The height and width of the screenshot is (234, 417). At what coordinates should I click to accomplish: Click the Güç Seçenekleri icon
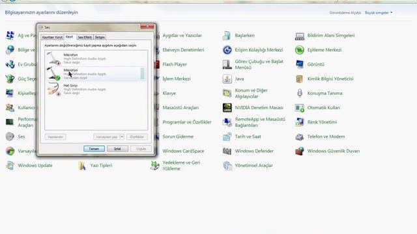[x=10, y=79]
